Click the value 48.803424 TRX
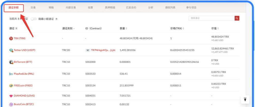This screenshot has width=255, height=107. (220, 37)
